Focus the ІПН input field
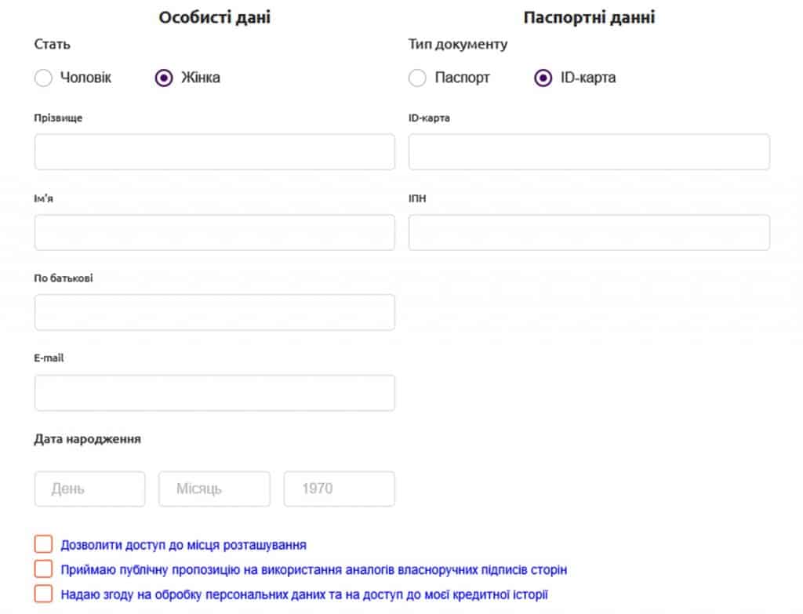Viewport: 803px width, 614px height. tap(589, 232)
